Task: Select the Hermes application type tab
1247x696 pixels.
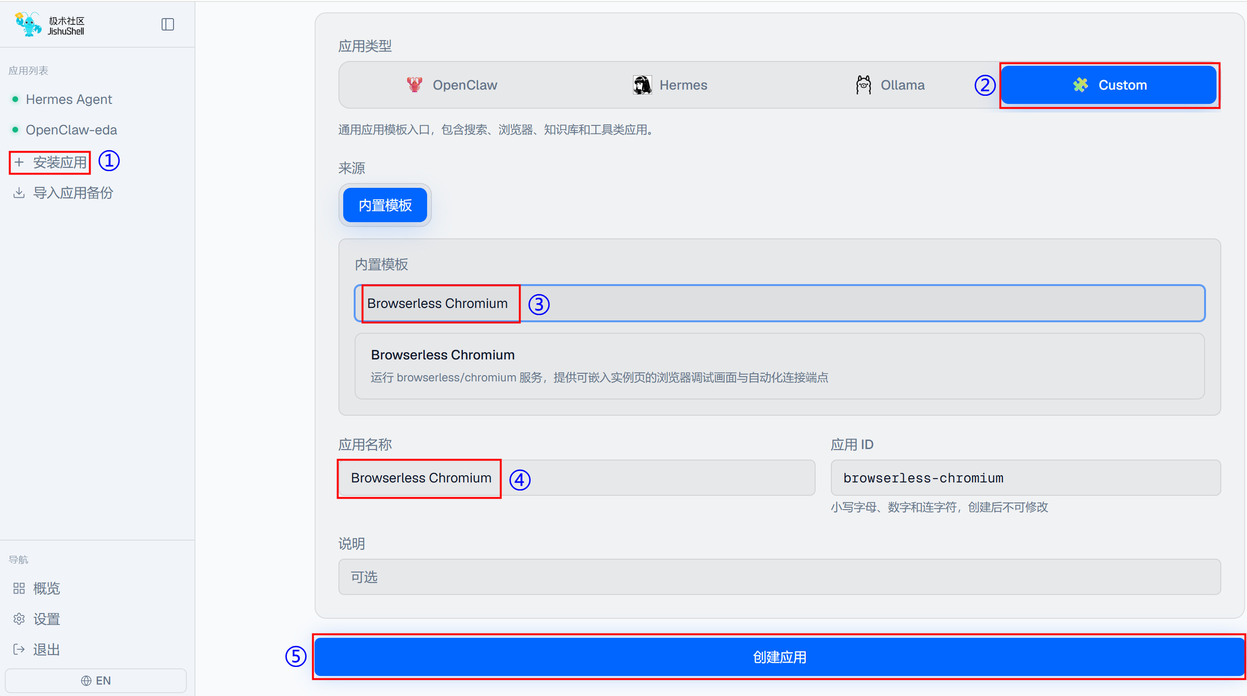Action: click(x=670, y=85)
